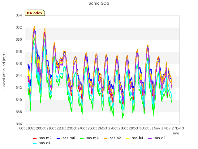Select the sos_b2 legend label
198x149 pixels.
tap(115, 138)
